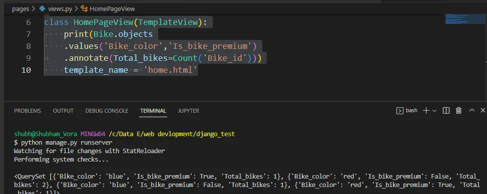
Task: Click the terminal path '/c/Data E/web devlopment/django_test'
Action: tap(172, 134)
